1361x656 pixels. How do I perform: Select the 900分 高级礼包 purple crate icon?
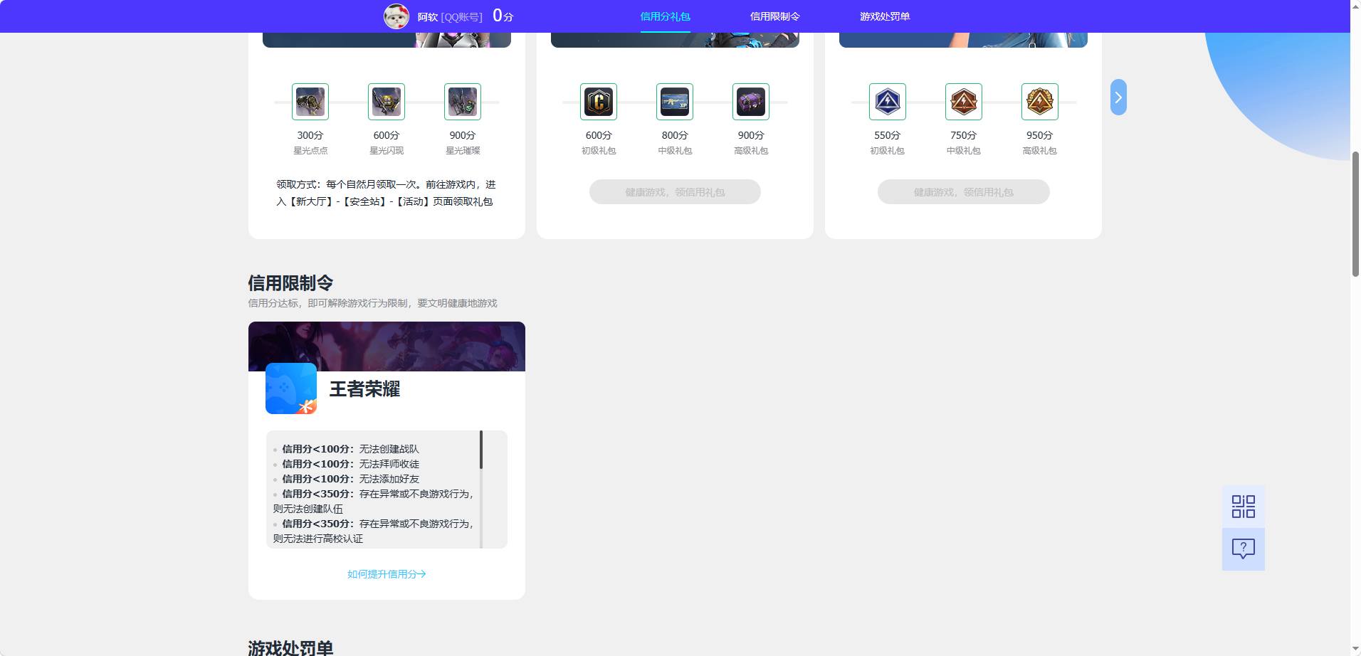click(751, 102)
